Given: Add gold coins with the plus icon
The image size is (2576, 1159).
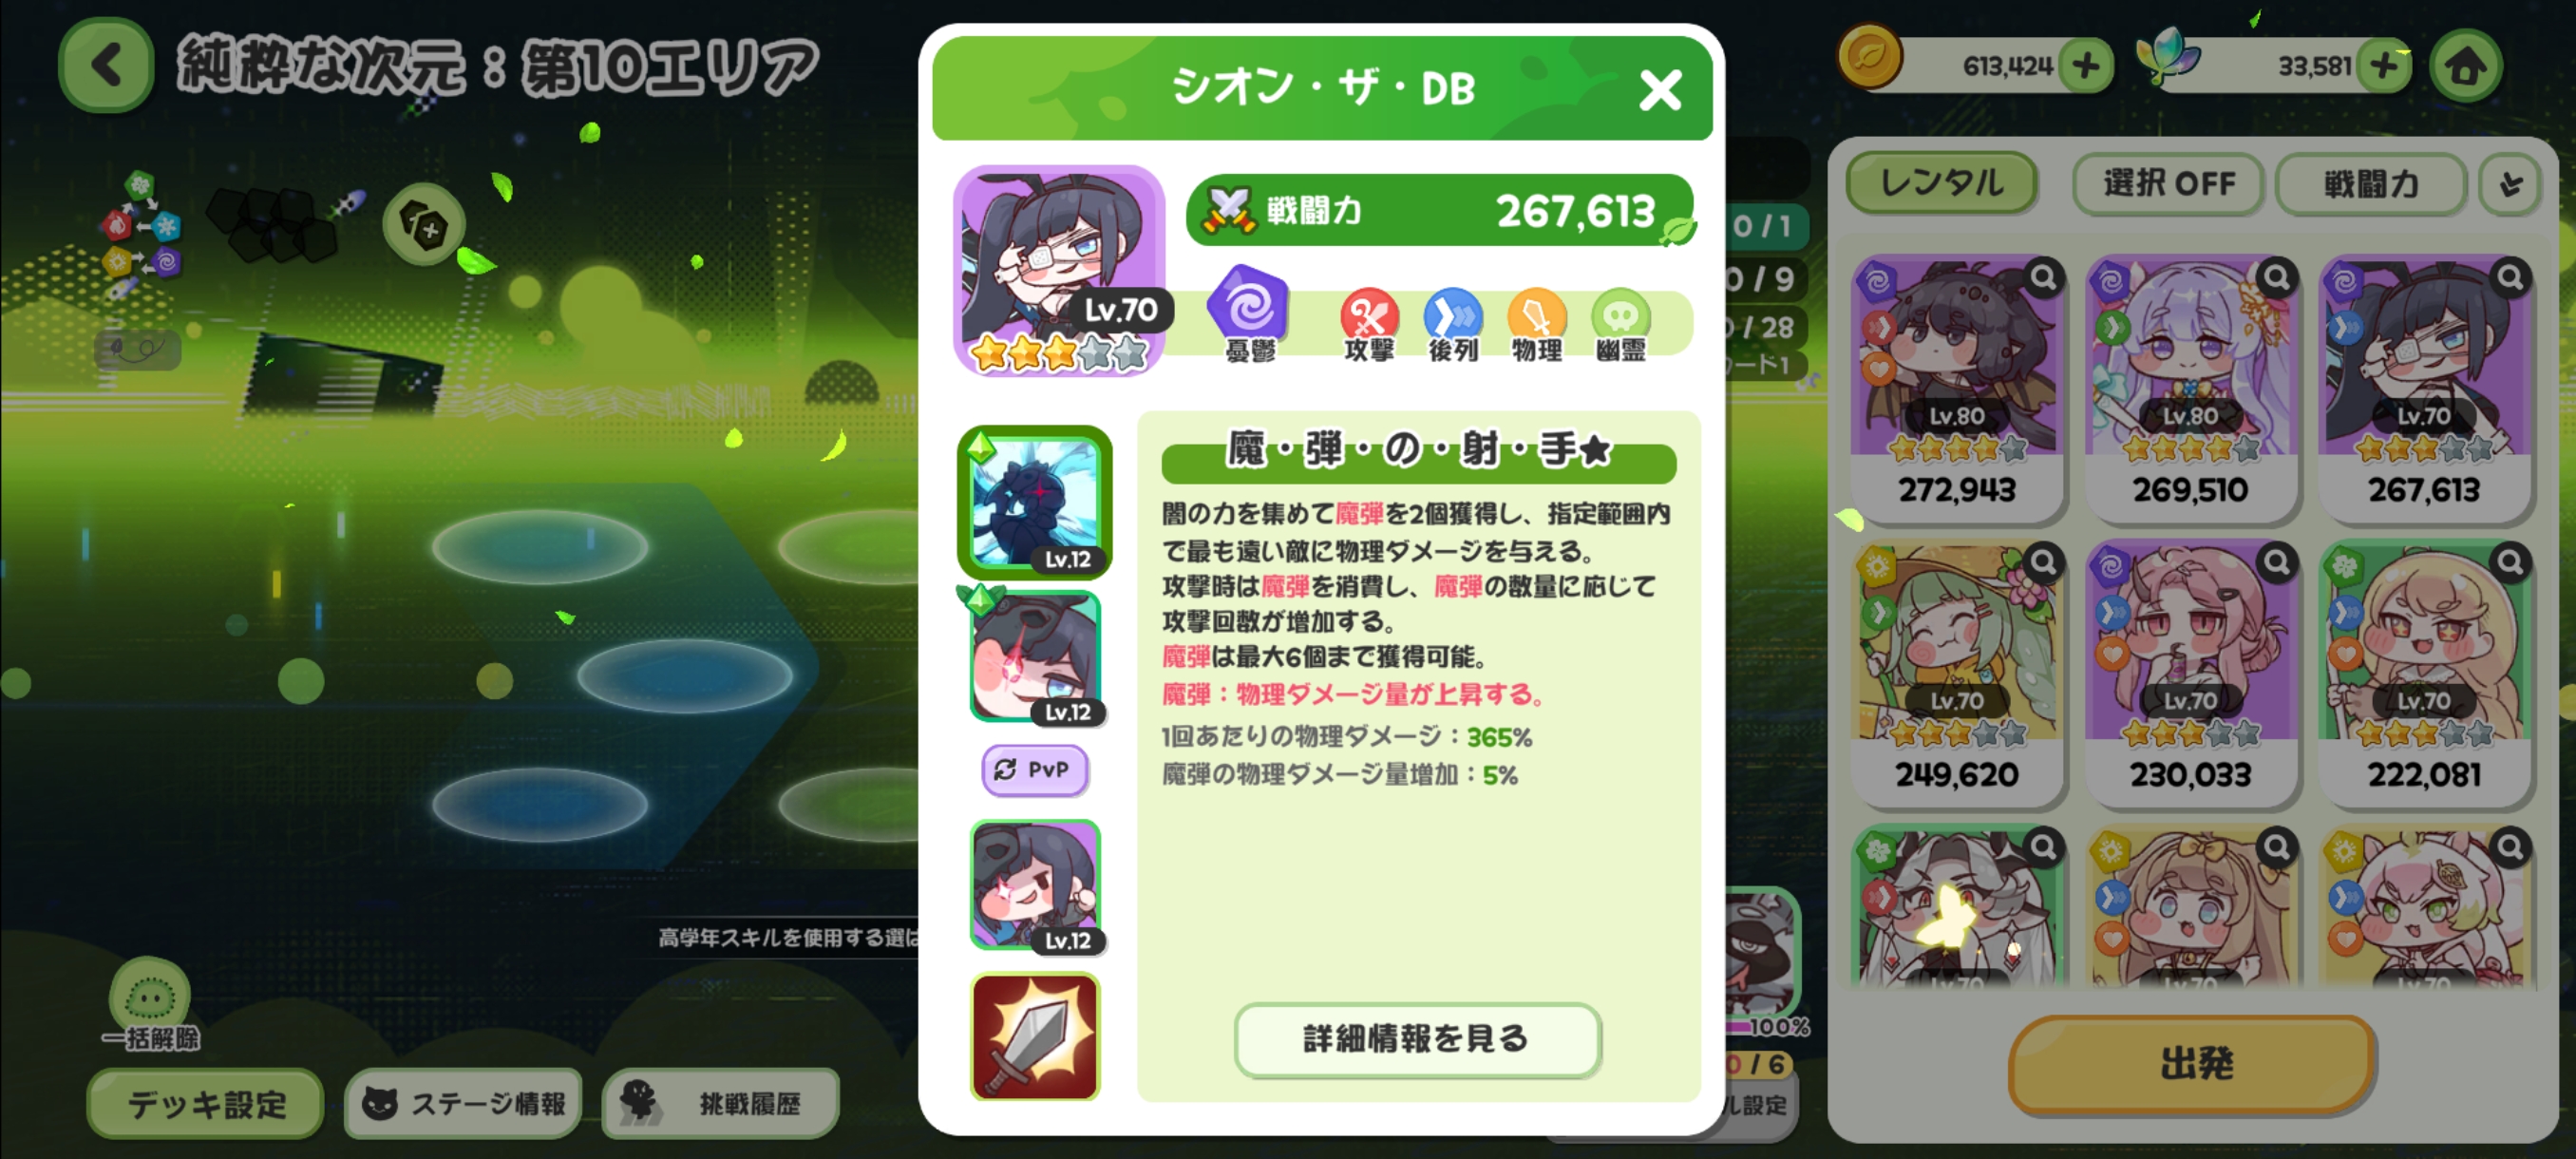Looking at the screenshot, I should [x=2085, y=66].
